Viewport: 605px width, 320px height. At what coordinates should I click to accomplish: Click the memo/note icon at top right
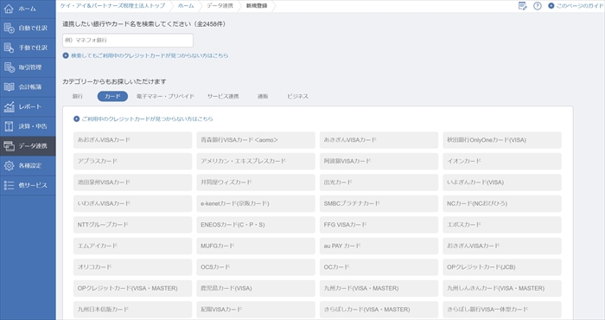[522, 6]
